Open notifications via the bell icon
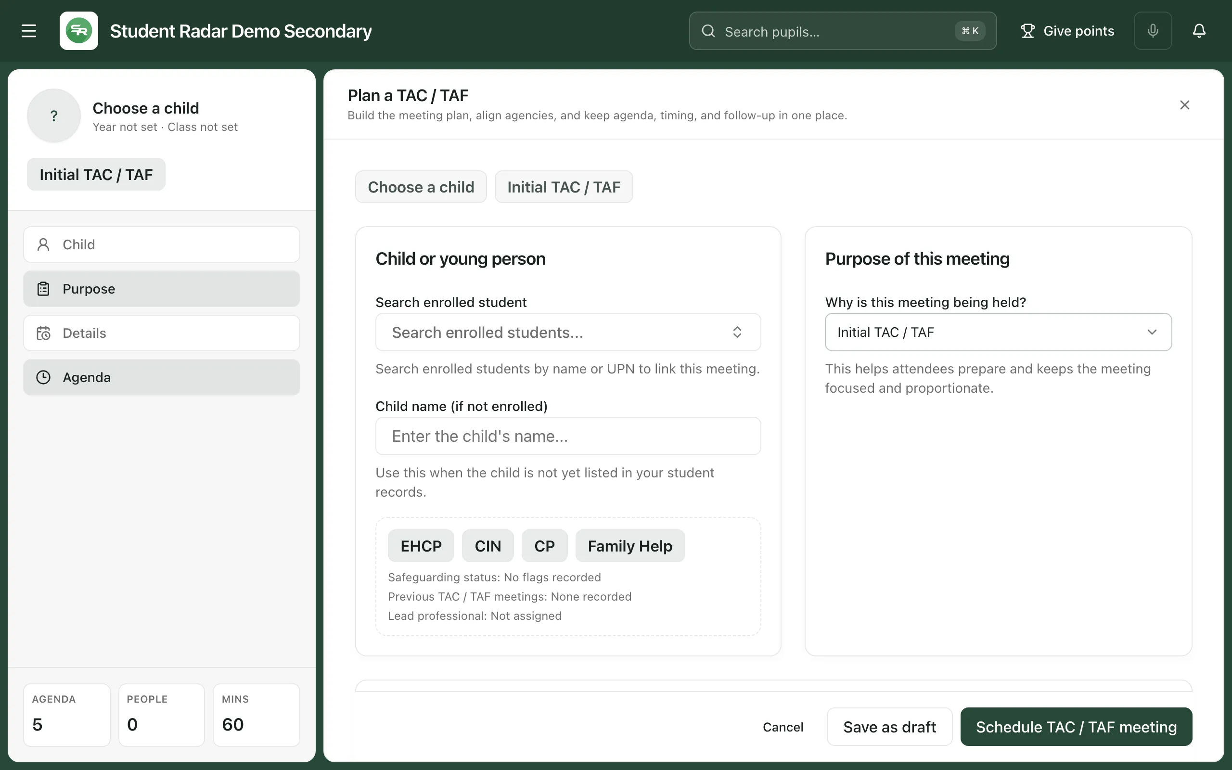Screen dimensions: 1232x770 click(x=1199, y=31)
